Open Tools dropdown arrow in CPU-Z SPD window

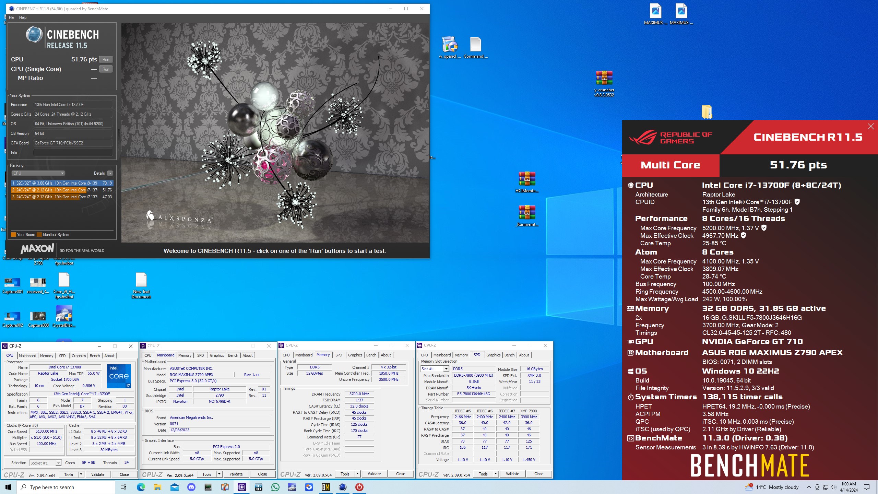tap(496, 474)
